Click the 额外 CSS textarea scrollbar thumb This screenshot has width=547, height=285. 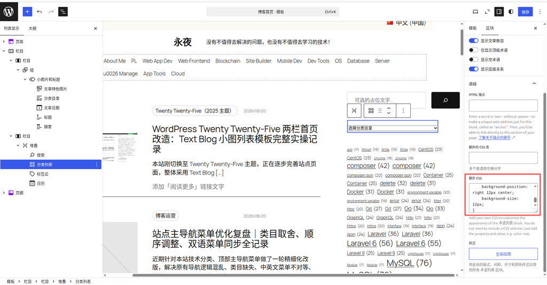(x=535, y=200)
